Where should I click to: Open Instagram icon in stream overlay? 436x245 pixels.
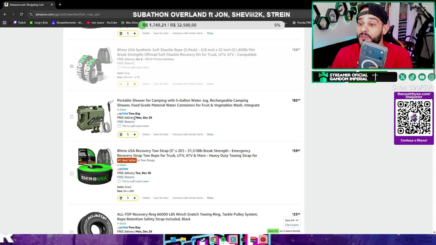(432, 77)
